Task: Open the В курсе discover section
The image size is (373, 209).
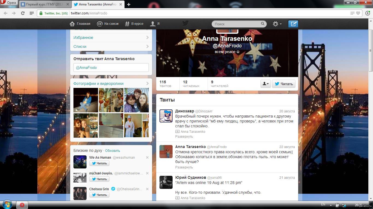Action: (x=134, y=24)
